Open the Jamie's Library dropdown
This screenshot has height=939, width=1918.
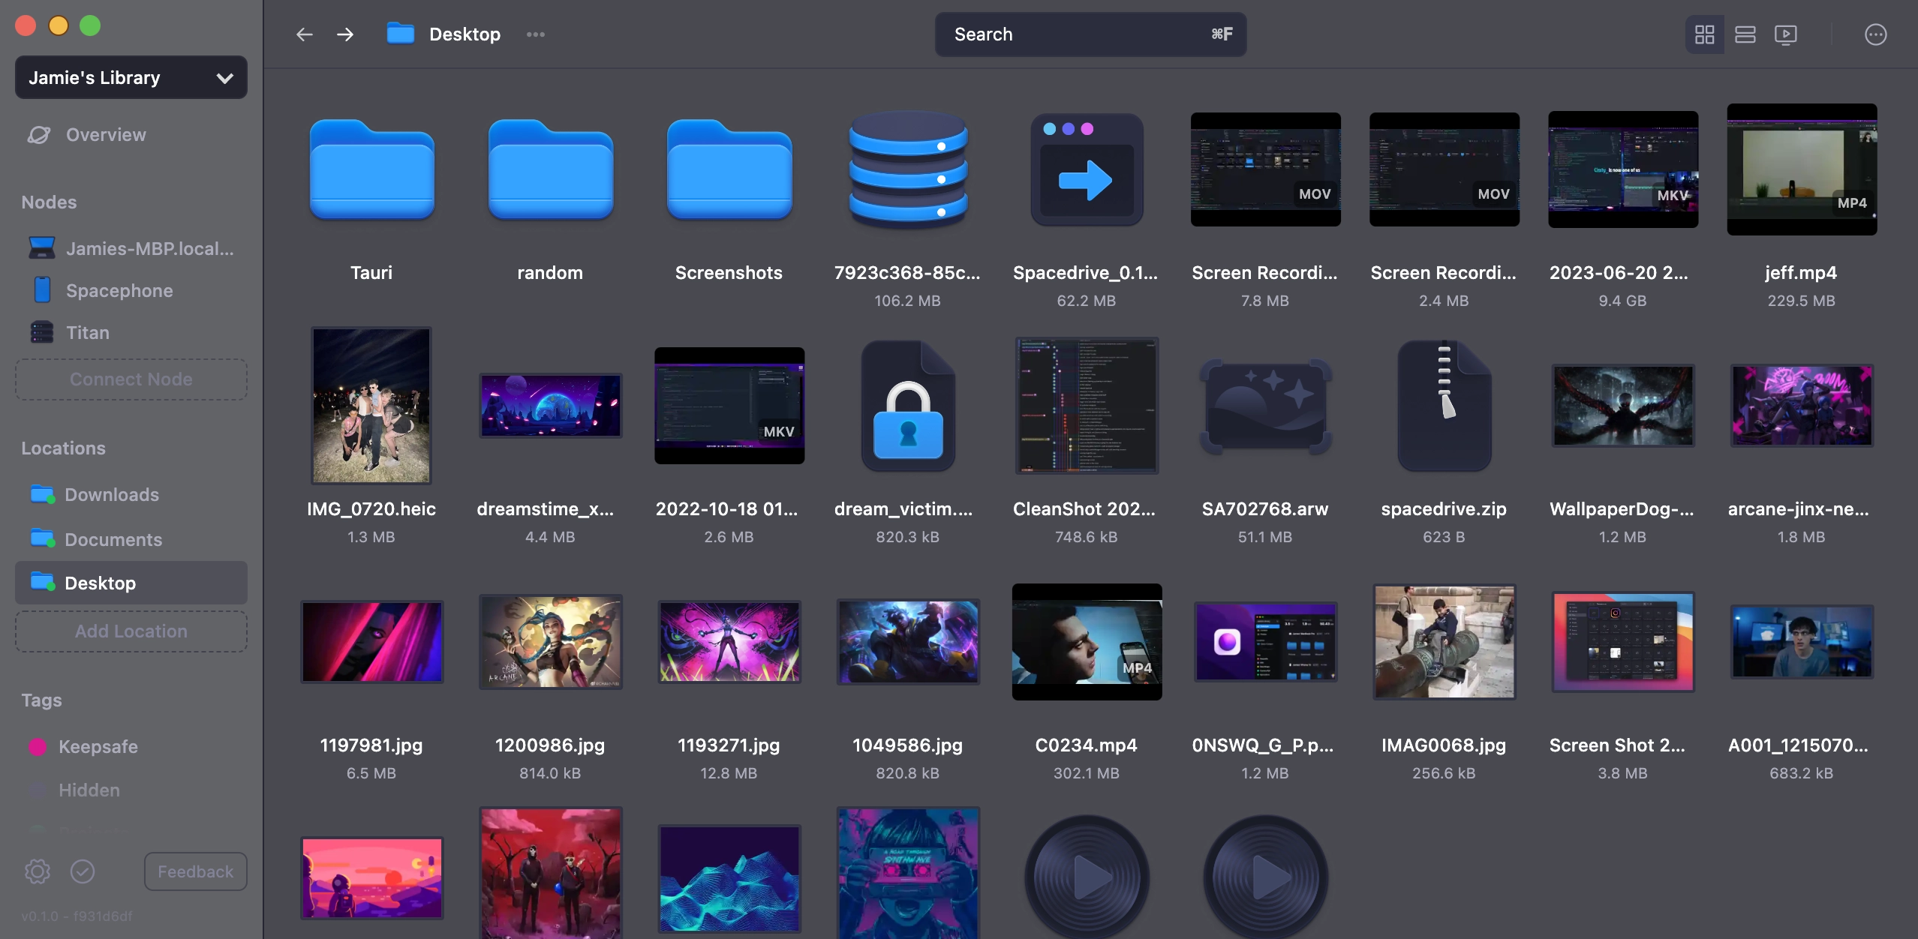(x=131, y=77)
